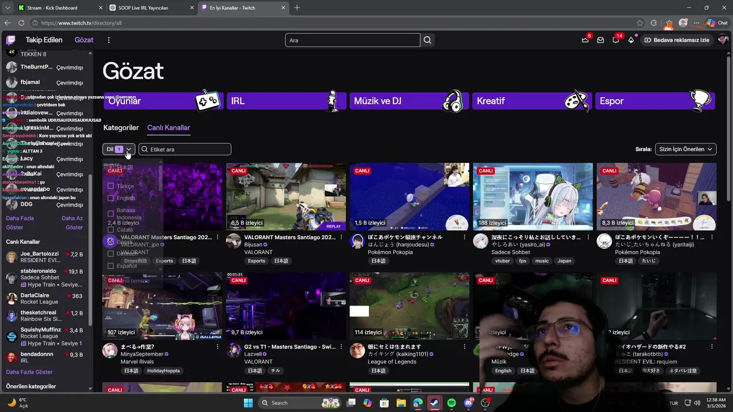The height and width of the screenshot is (412, 733).
Task: Click the Twitch logo home icon
Action: (x=11, y=40)
